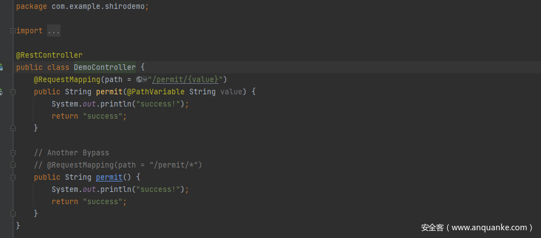Click the uncommented @RequestMapping annotation

67,80
